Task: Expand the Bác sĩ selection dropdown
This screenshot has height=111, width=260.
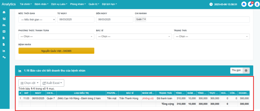Action: [x=134, y=37]
